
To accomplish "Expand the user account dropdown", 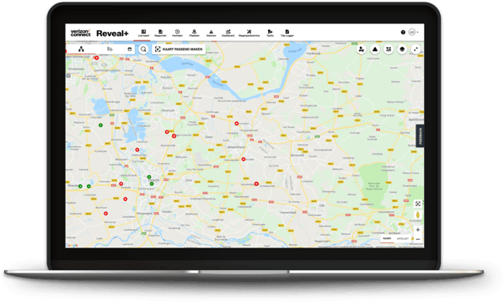I will click(413, 32).
